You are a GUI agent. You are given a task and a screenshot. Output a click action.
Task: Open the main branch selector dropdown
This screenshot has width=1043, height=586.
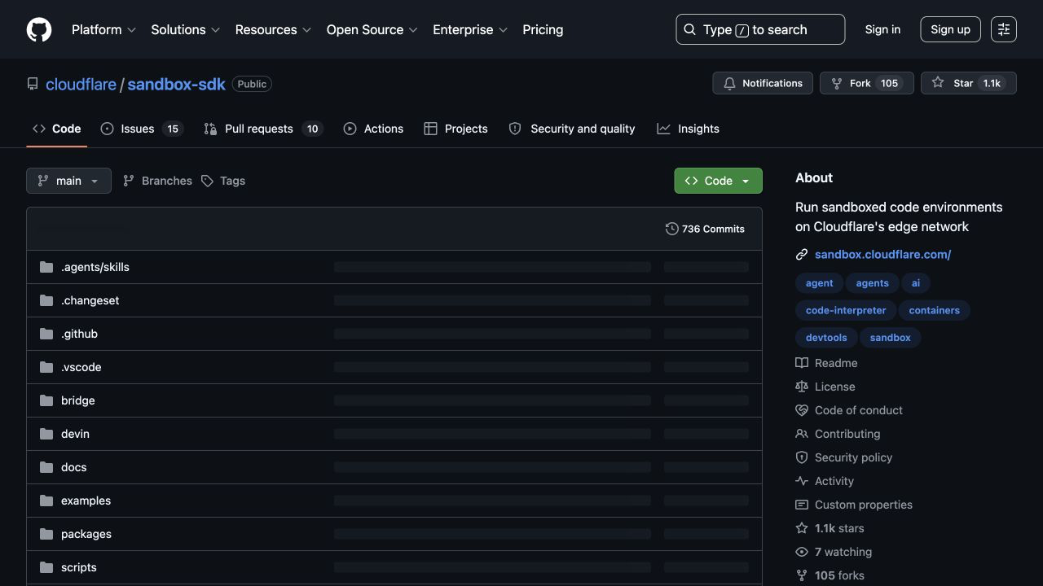(68, 181)
